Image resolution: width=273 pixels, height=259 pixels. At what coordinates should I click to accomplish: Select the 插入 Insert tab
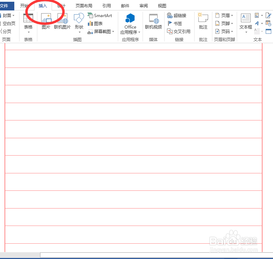[x=43, y=6]
